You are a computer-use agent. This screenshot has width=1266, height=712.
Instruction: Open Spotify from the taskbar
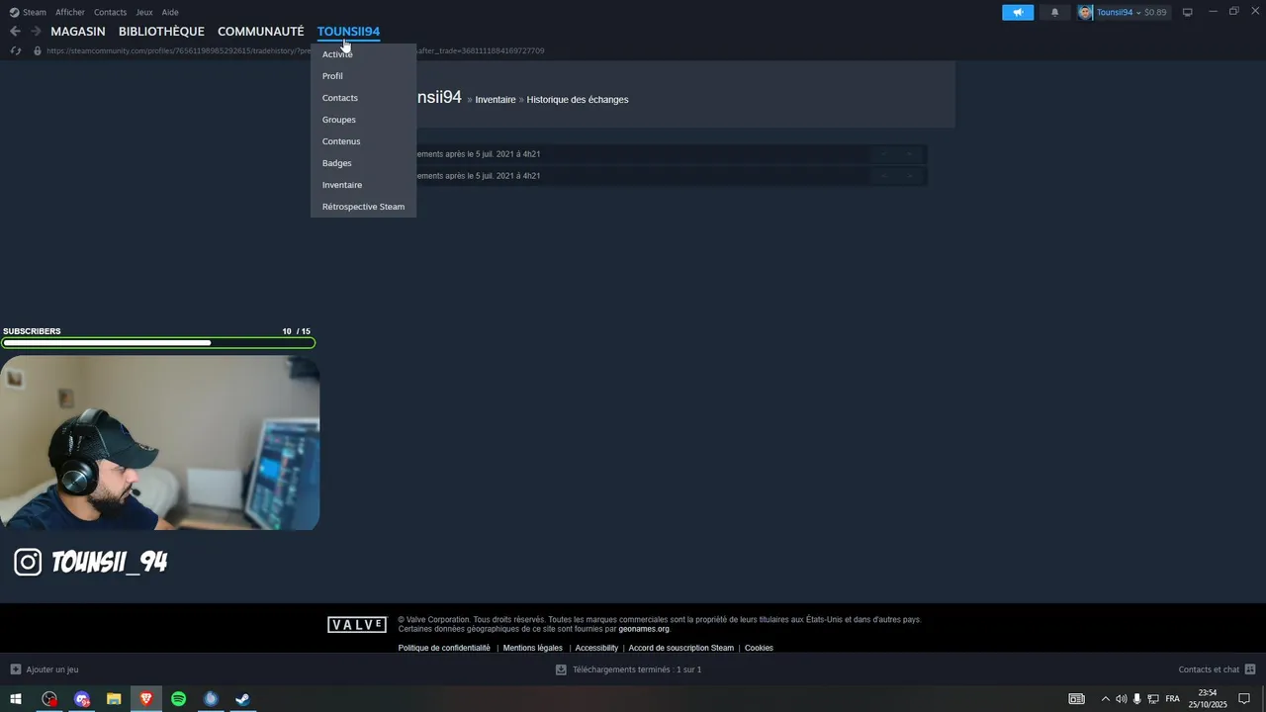(178, 699)
